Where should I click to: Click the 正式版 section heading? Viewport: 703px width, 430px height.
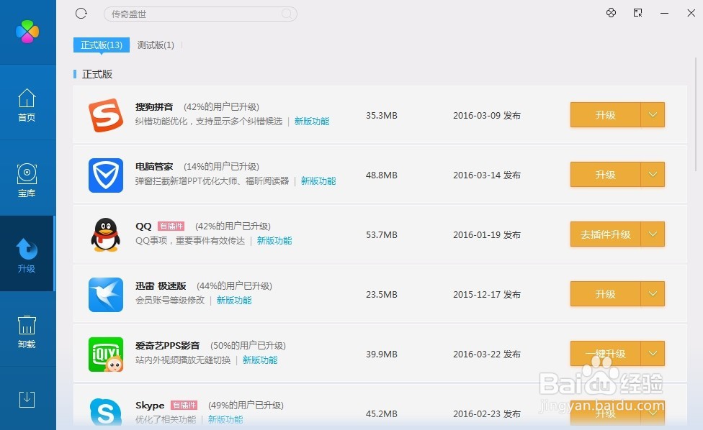pos(97,74)
